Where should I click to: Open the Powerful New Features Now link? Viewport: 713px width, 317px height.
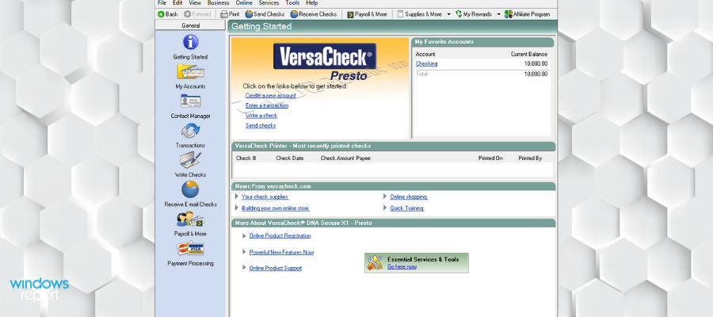281,252
